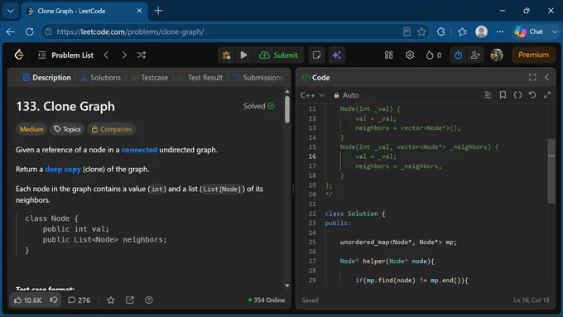The width and height of the screenshot is (563, 317).
Task: Reset code to default with undo icon
Action: point(532,95)
